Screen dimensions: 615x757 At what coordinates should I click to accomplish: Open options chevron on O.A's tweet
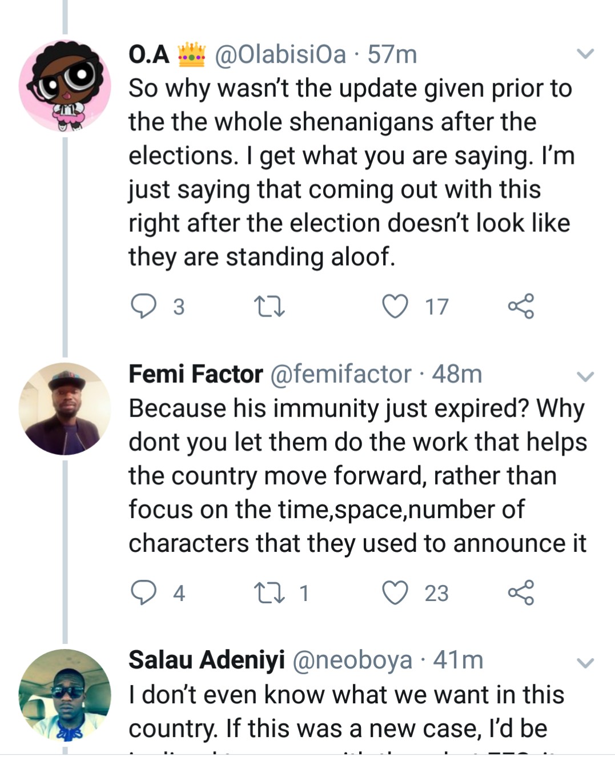pyautogui.click(x=585, y=54)
